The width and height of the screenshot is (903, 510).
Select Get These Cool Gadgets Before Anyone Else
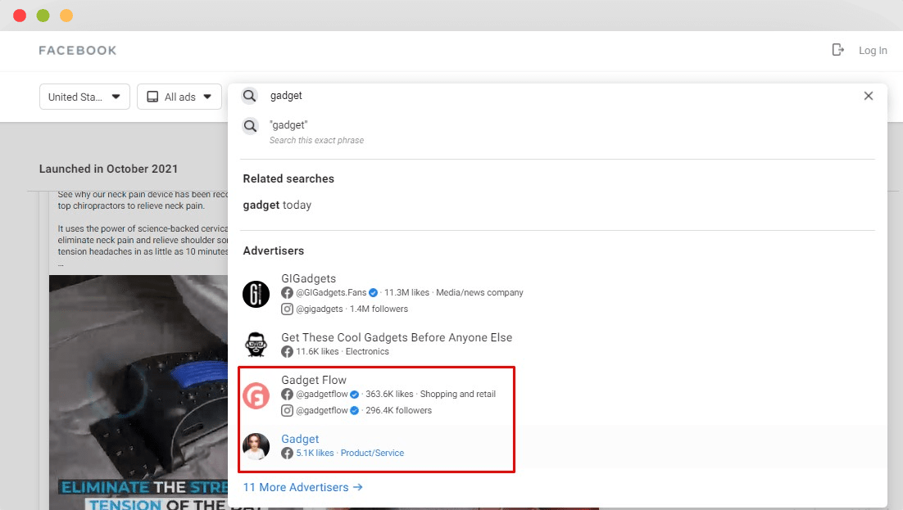pyautogui.click(x=397, y=337)
